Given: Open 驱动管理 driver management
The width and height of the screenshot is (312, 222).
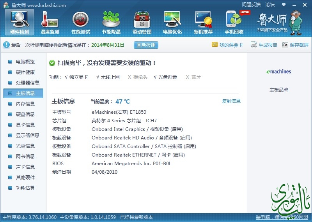Looking at the screenshot, I should (142, 22).
